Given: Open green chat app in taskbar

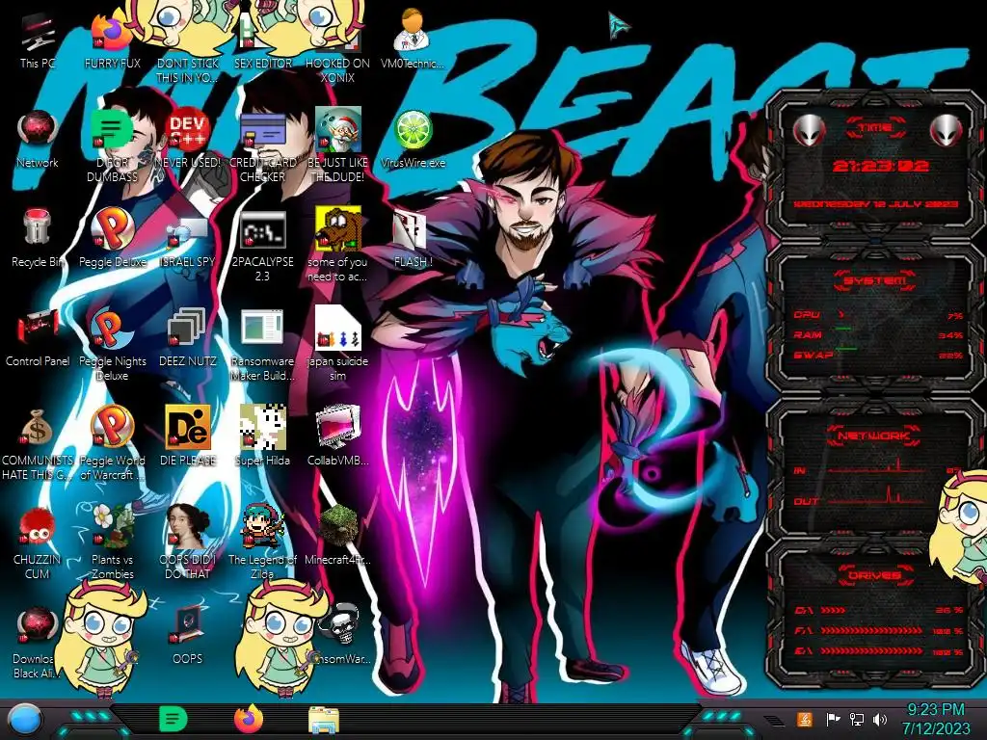Looking at the screenshot, I should tap(173, 719).
